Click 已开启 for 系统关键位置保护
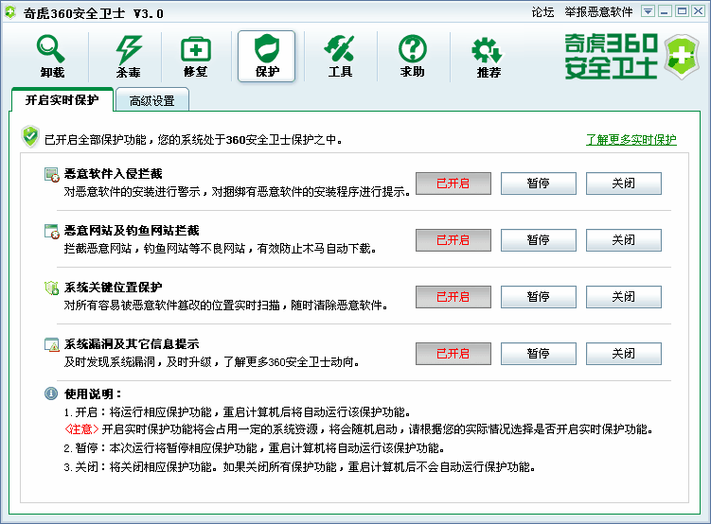Viewport: 711px width, 524px height. (x=453, y=297)
